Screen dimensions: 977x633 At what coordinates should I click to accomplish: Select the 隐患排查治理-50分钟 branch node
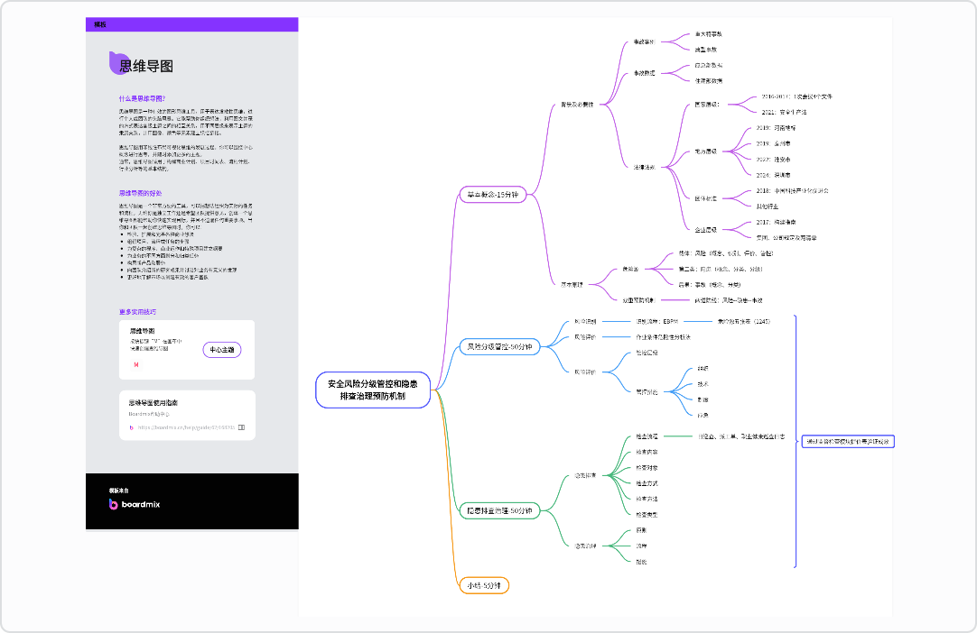(x=499, y=511)
